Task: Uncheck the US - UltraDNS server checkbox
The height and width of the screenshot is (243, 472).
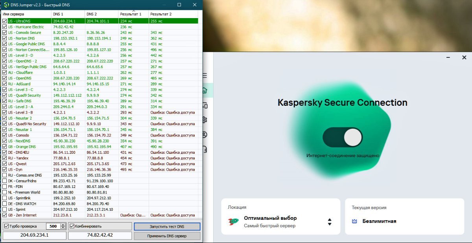Action: coord(5,21)
